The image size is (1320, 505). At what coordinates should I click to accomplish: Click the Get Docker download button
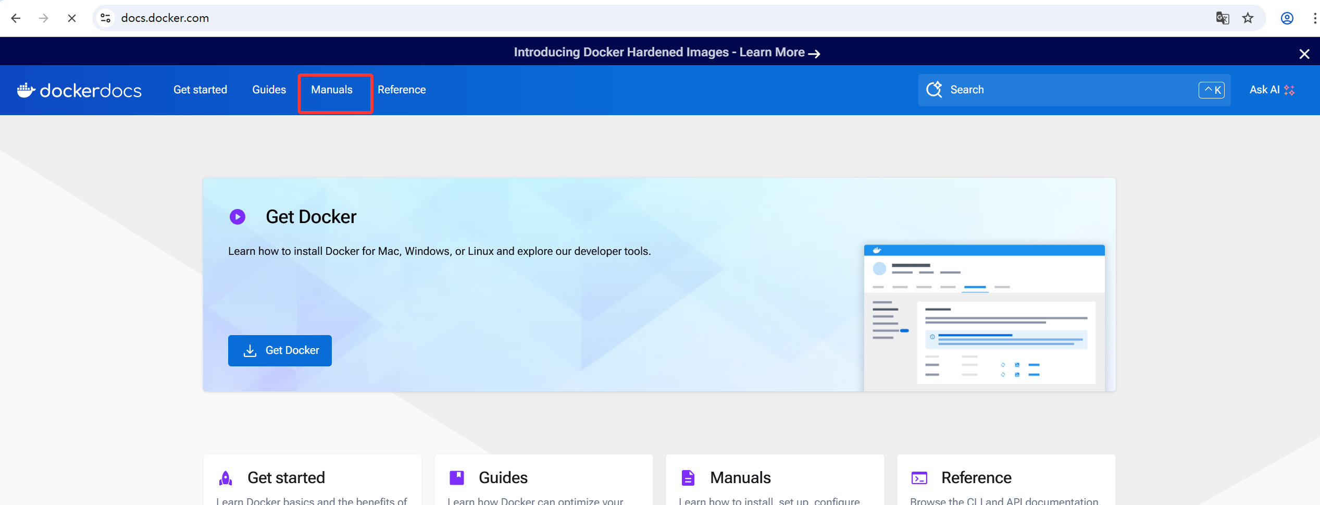coord(280,351)
